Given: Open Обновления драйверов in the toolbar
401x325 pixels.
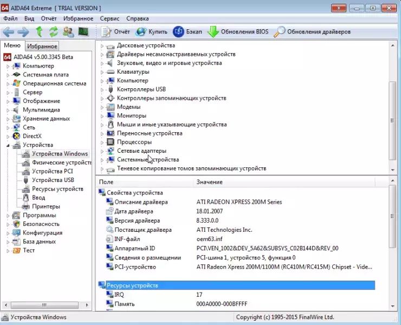Looking at the screenshot, I should pos(312,32).
